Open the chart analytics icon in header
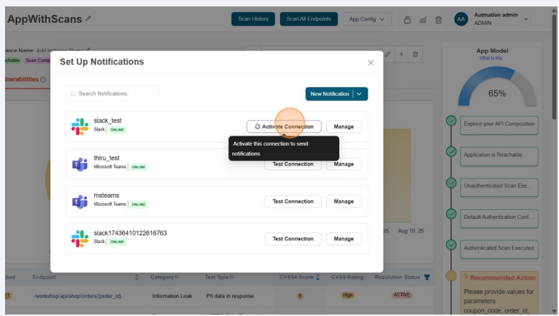 [x=422, y=19]
